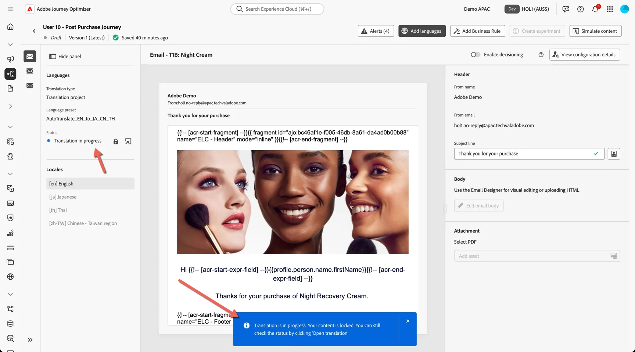The image size is (635, 352).
Task: Click Add languages button
Action: click(422, 31)
